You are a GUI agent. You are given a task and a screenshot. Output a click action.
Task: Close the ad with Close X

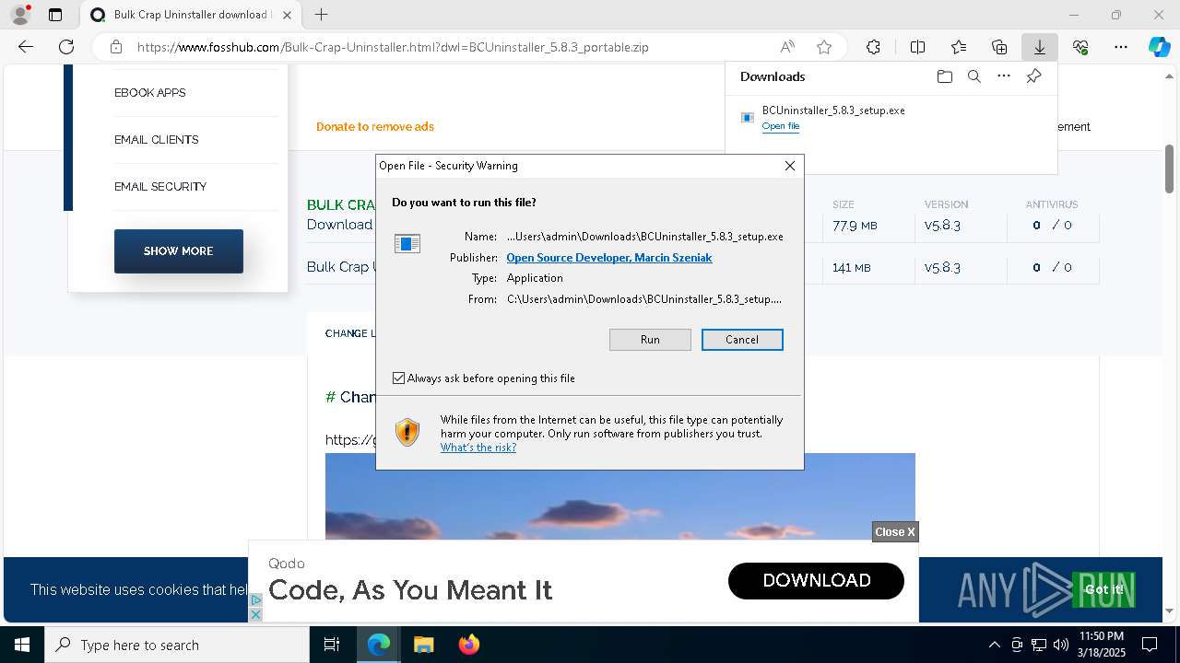pyautogui.click(x=895, y=532)
